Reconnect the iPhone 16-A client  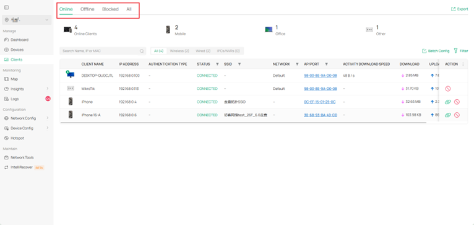(448, 115)
